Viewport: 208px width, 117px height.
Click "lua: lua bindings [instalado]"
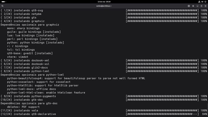pos(31,35)
